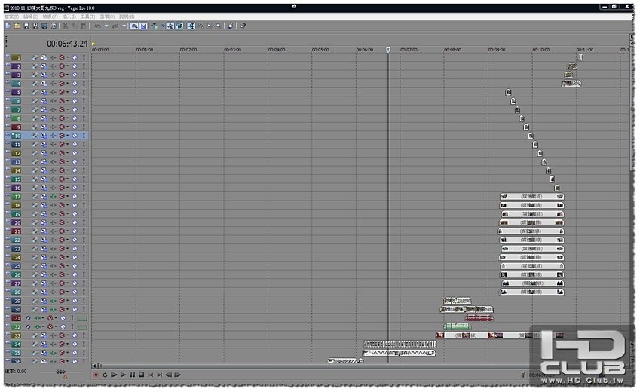640x392 pixels.
Task: Open automation settings gear on track 22
Action: [x=62, y=240]
